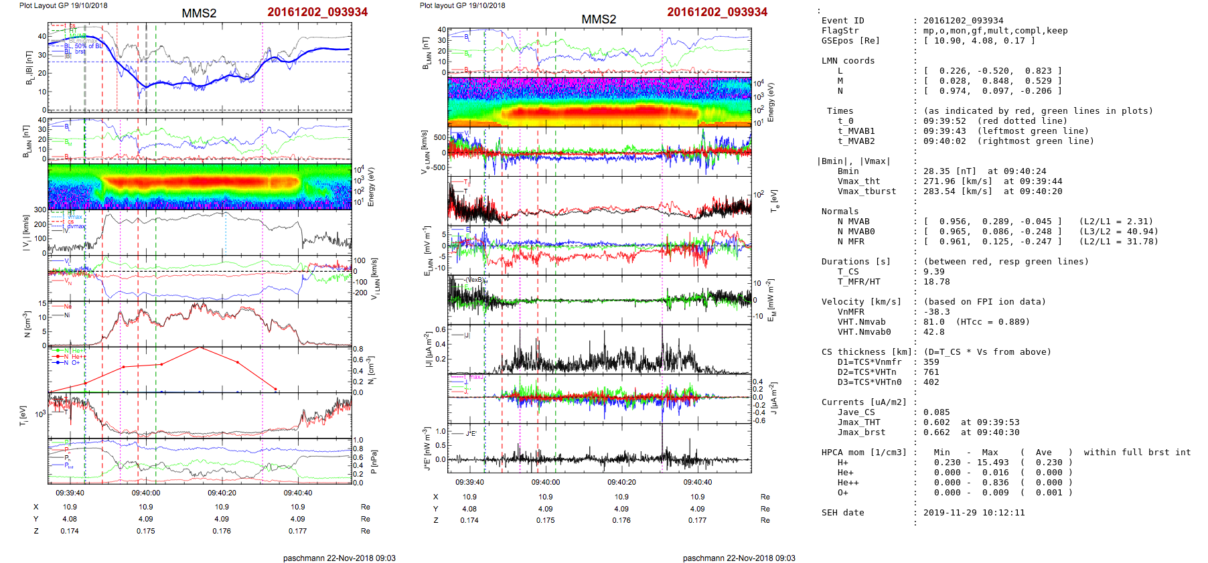Click the "D1=TCS*Vnmfr" label
Screen dimensions: 1208x563
point(870,362)
